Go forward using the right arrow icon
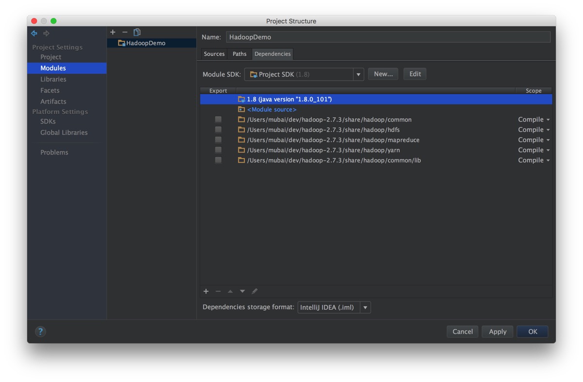Viewport: 583px width, 382px height. pyautogui.click(x=47, y=33)
